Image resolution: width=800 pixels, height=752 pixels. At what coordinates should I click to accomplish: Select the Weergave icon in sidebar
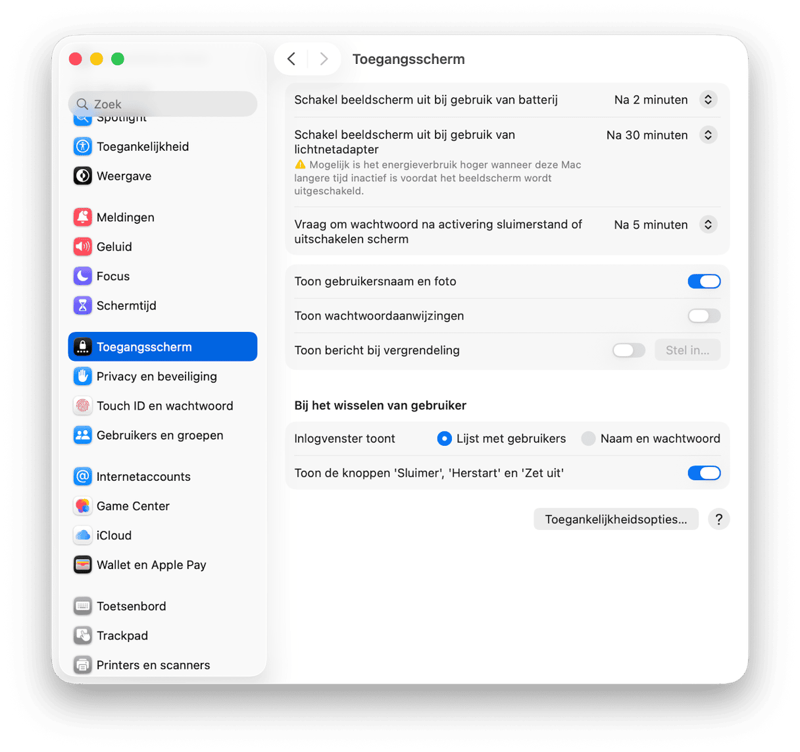click(82, 176)
